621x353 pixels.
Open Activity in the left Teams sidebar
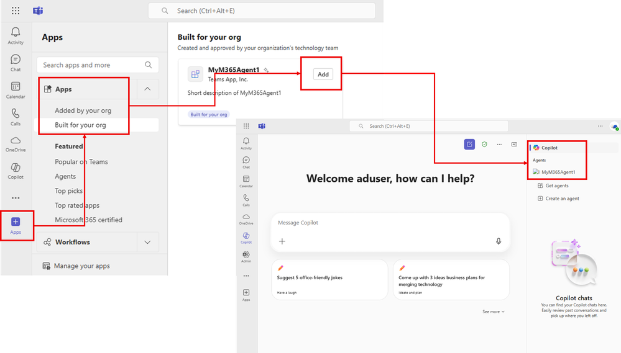tap(16, 36)
